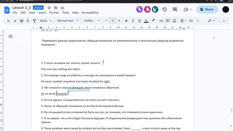Add a comment from toolbar

coord(167,21)
